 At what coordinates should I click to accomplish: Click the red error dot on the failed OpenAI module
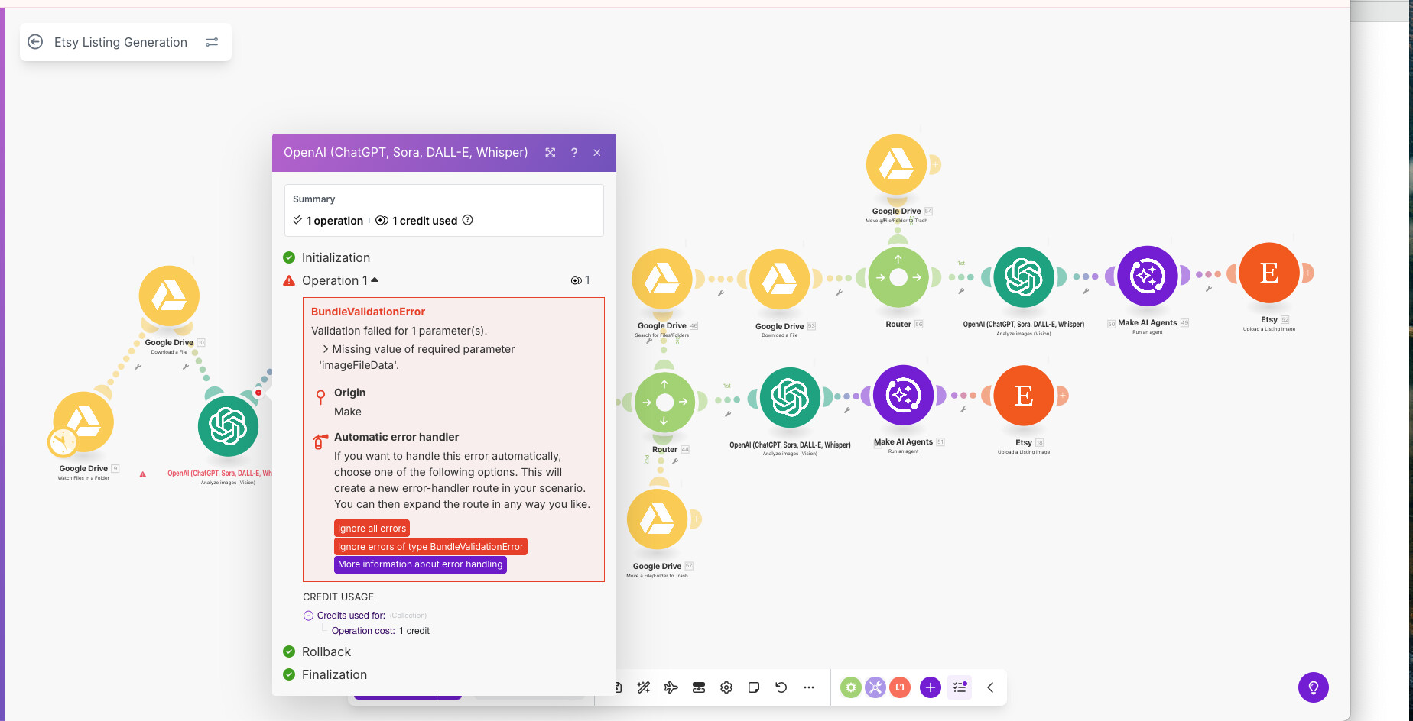pos(258,393)
